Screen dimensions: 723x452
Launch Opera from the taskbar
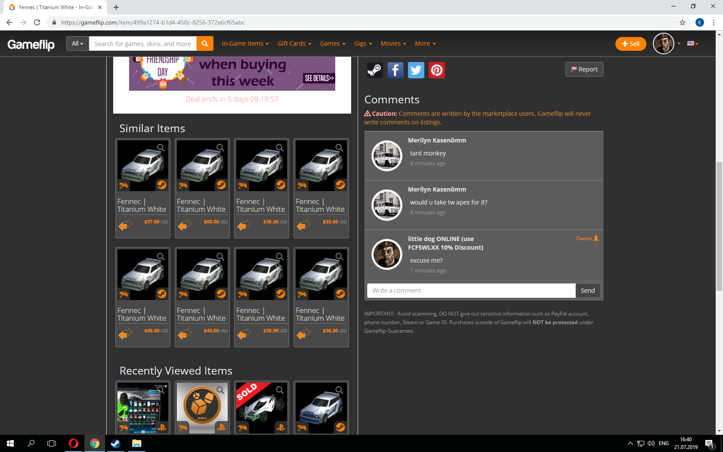click(74, 443)
